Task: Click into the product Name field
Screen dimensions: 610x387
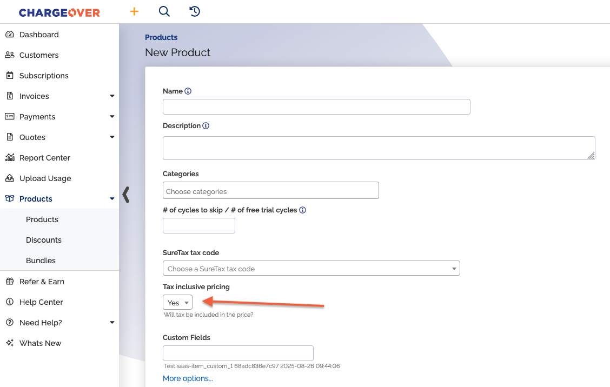Action: [316, 107]
